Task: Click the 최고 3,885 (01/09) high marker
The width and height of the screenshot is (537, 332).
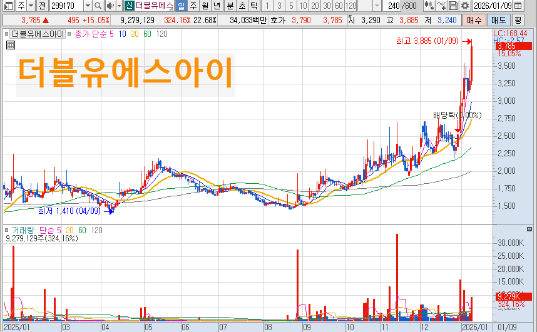Action: tap(427, 41)
